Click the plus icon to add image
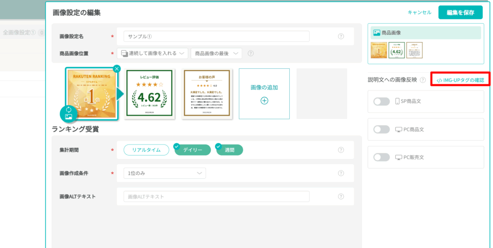The image size is (493, 248). click(264, 101)
